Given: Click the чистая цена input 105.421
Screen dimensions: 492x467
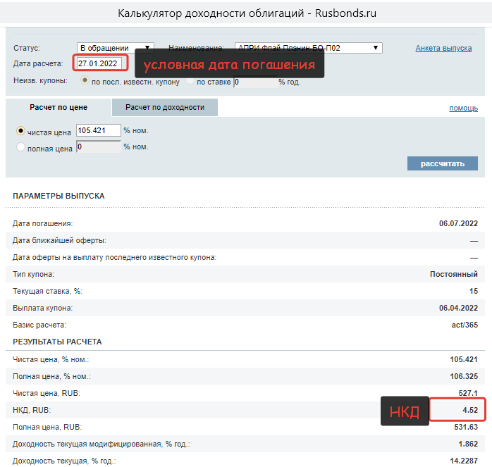Looking at the screenshot, I should tap(99, 130).
